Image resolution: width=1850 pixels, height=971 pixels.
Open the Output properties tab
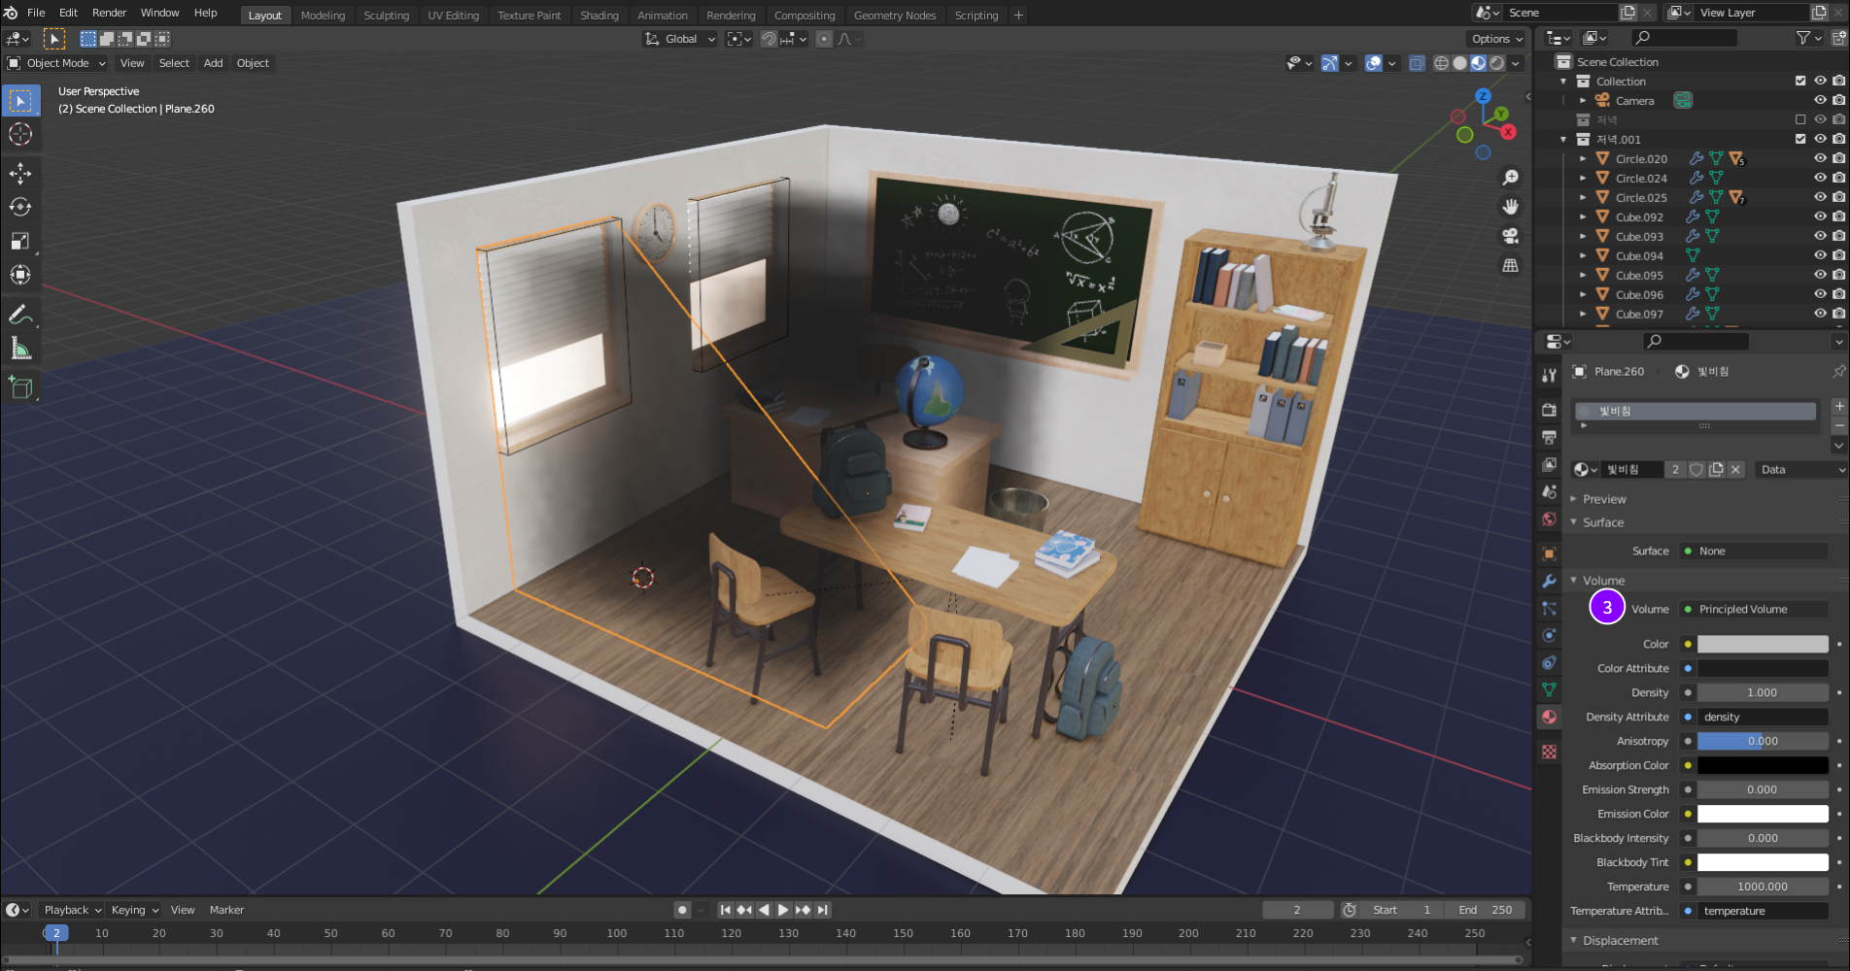(1549, 437)
